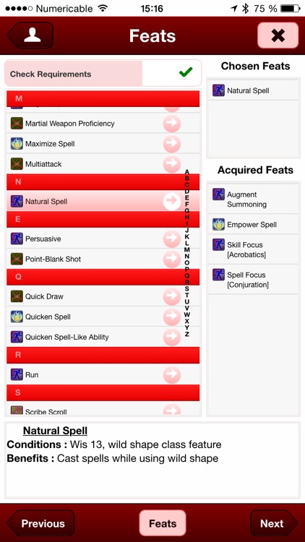The width and height of the screenshot is (305, 542).
Task: Deselect the highlighted Natural Spell arrow
Action: [x=172, y=201]
